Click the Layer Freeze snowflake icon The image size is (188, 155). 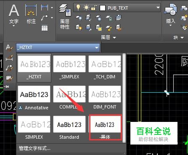tap(98, 18)
